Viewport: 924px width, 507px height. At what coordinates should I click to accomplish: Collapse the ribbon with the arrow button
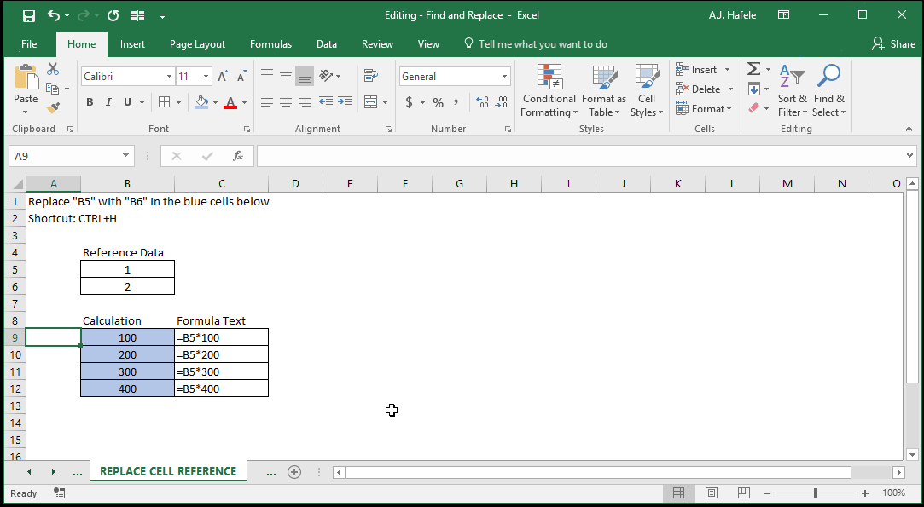(x=909, y=129)
